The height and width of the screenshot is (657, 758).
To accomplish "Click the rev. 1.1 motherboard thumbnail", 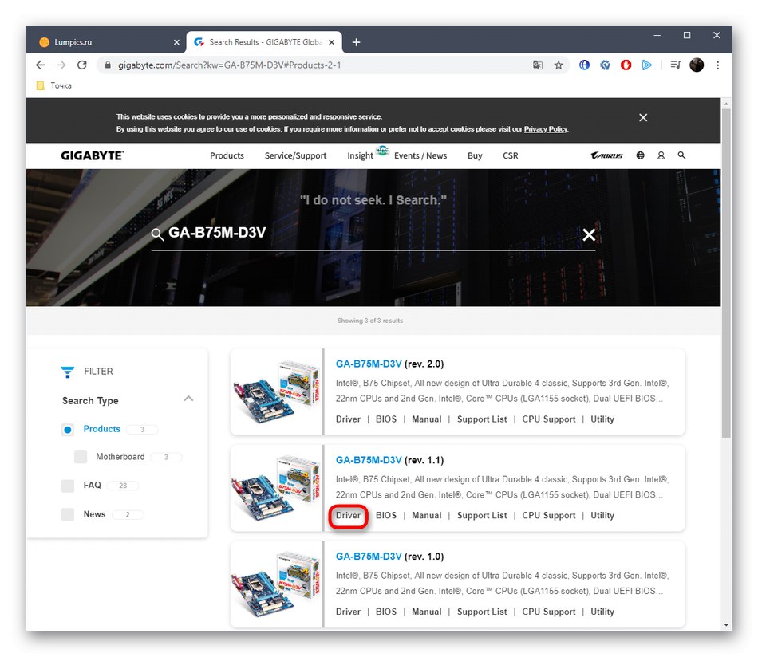I will click(x=277, y=488).
